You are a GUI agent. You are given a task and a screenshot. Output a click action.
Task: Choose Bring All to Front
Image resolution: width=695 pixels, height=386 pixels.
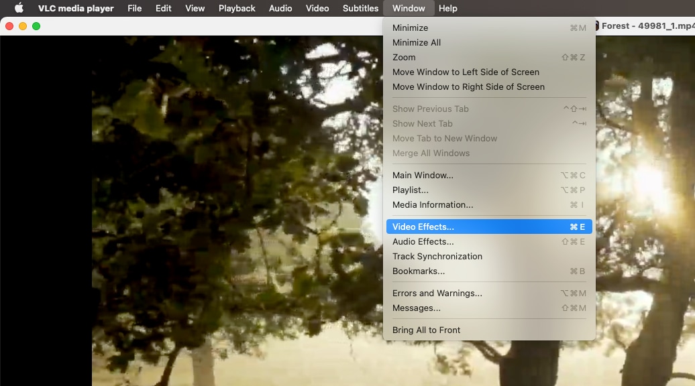pyautogui.click(x=489, y=330)
